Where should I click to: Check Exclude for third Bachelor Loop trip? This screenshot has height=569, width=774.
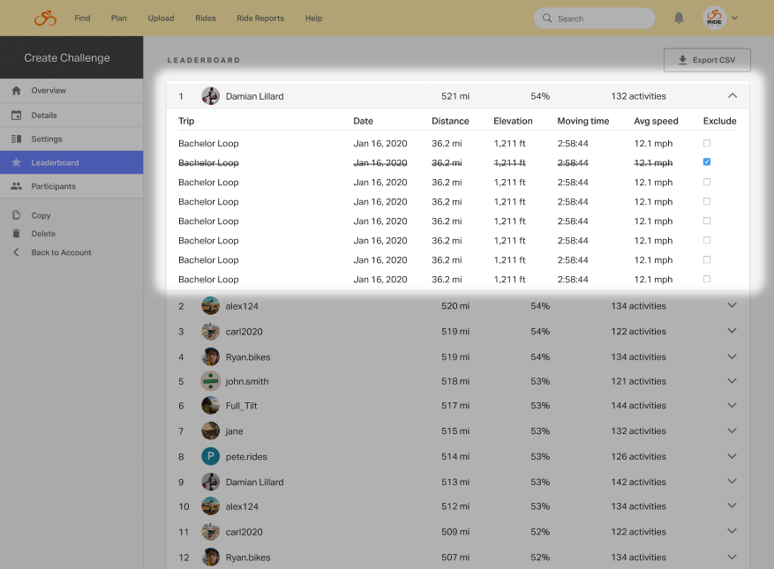click(707, 182)
